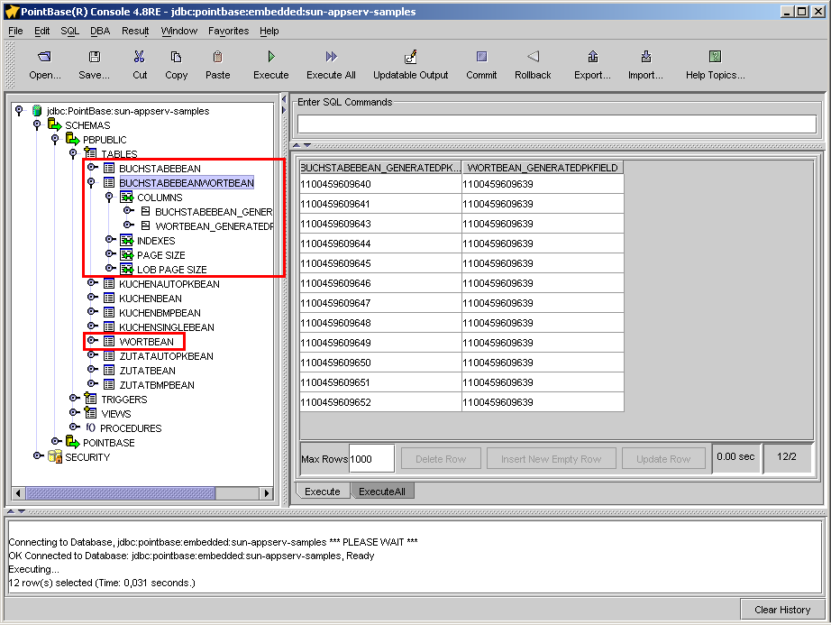Open Help Topics from toolbar
The height and width of the screenshot is (625, 831).
tap(715, 57)
